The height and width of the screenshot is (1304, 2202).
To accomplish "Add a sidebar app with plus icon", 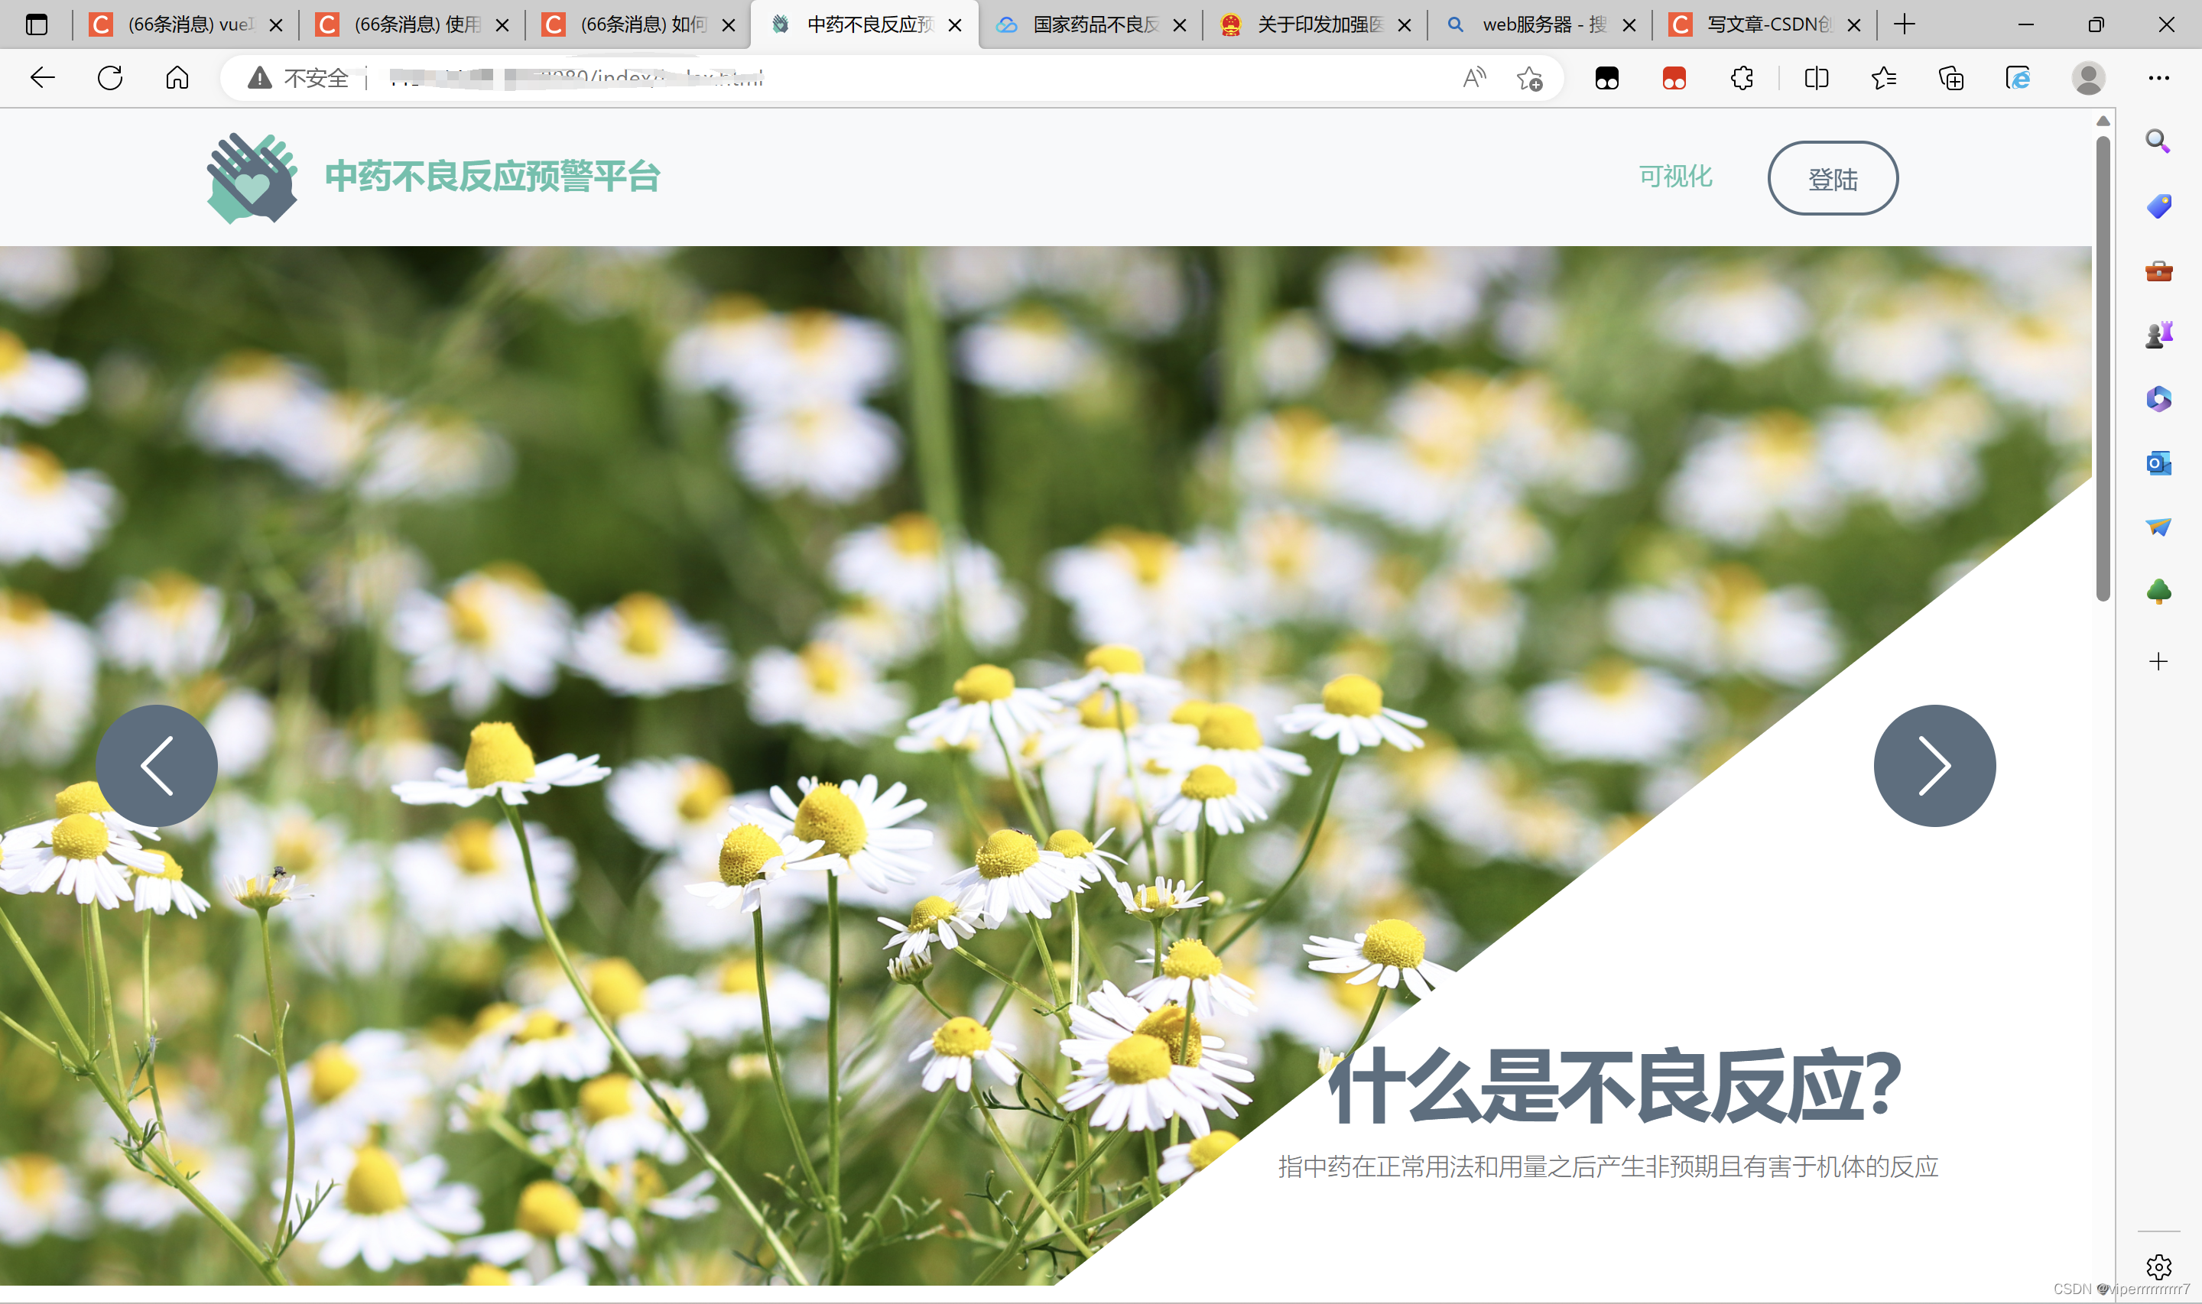I will point(2159,662).
